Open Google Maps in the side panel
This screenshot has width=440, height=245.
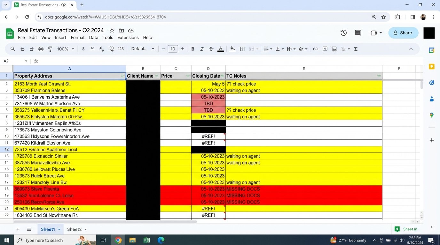coord(431,115)
